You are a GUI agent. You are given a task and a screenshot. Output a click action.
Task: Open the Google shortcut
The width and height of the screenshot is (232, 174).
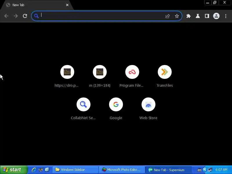click(x=116, y=108)
